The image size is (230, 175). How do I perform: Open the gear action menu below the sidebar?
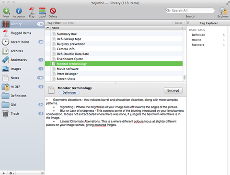click(11, 173)
